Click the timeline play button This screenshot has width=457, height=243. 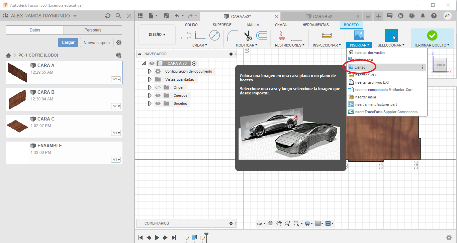[x=157, y=238]
